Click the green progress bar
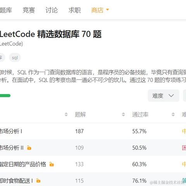Viewport: 186px width, 186px height. pyautogui.click(x=5, y=96)
